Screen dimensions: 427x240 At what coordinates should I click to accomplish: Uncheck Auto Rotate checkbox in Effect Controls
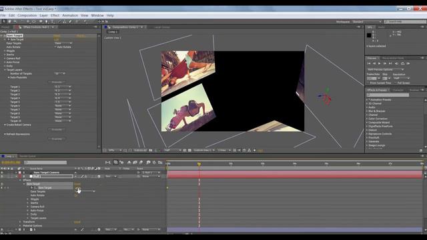point(55,47)
